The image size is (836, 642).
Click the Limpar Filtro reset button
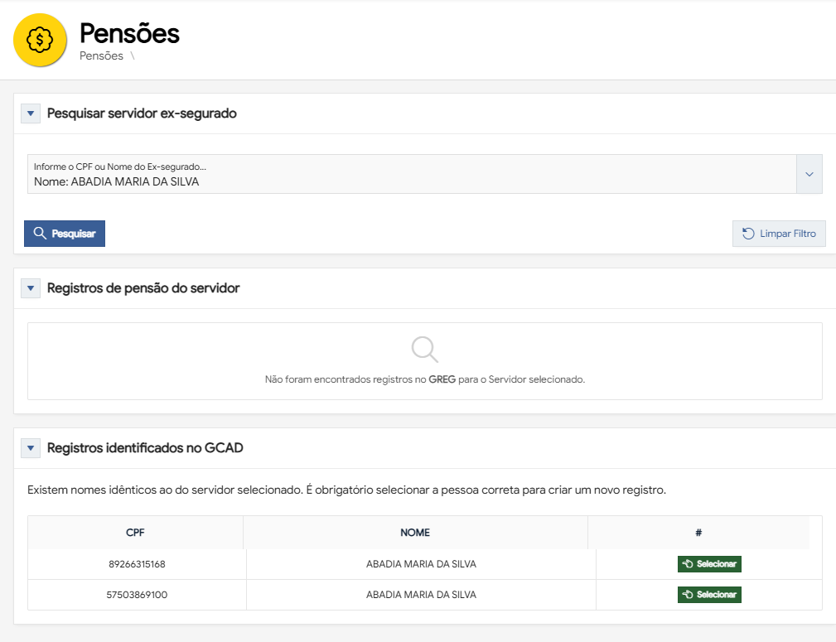(779, 234)
